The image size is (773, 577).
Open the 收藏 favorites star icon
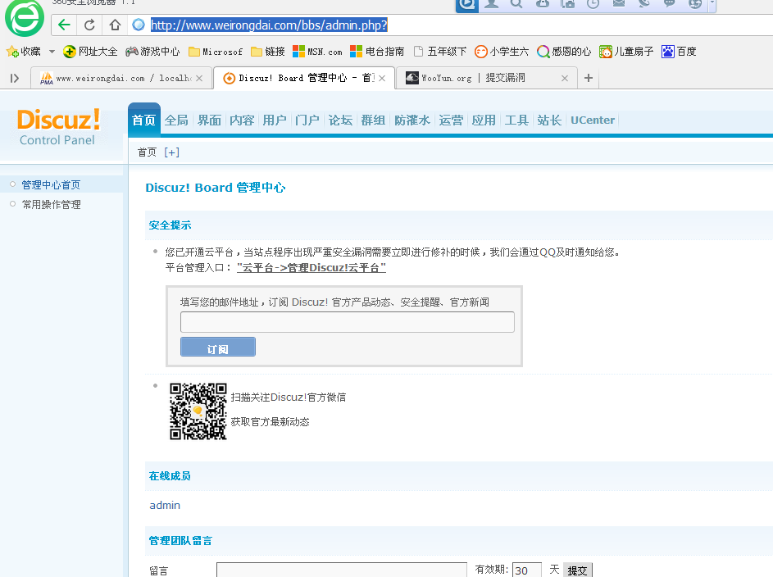12,52
